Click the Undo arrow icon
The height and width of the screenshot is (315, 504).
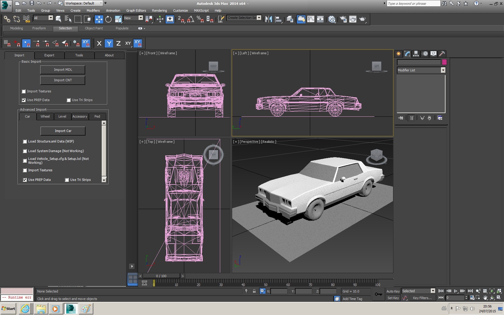(39, 3)
